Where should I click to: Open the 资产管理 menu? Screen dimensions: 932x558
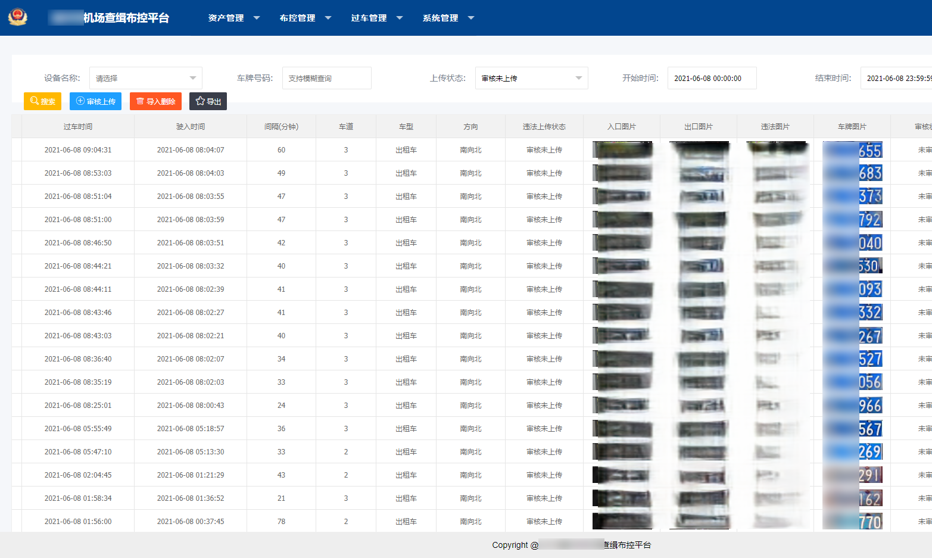[226, 18]
